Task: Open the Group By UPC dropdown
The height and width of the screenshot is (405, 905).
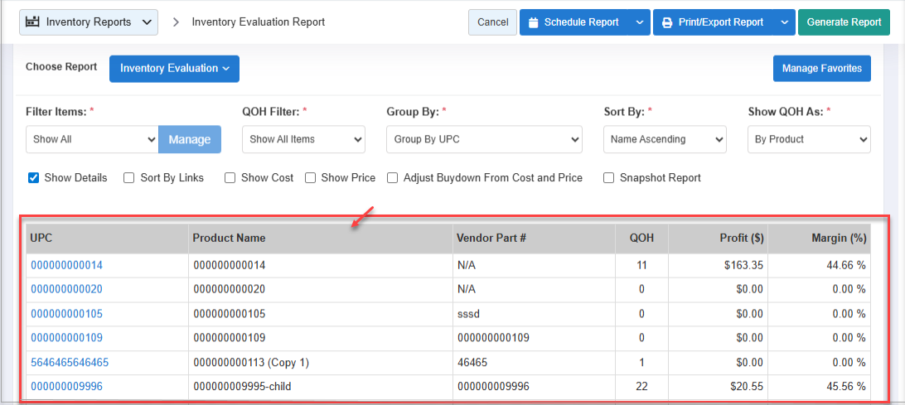Action: click(x=484, y=140)
